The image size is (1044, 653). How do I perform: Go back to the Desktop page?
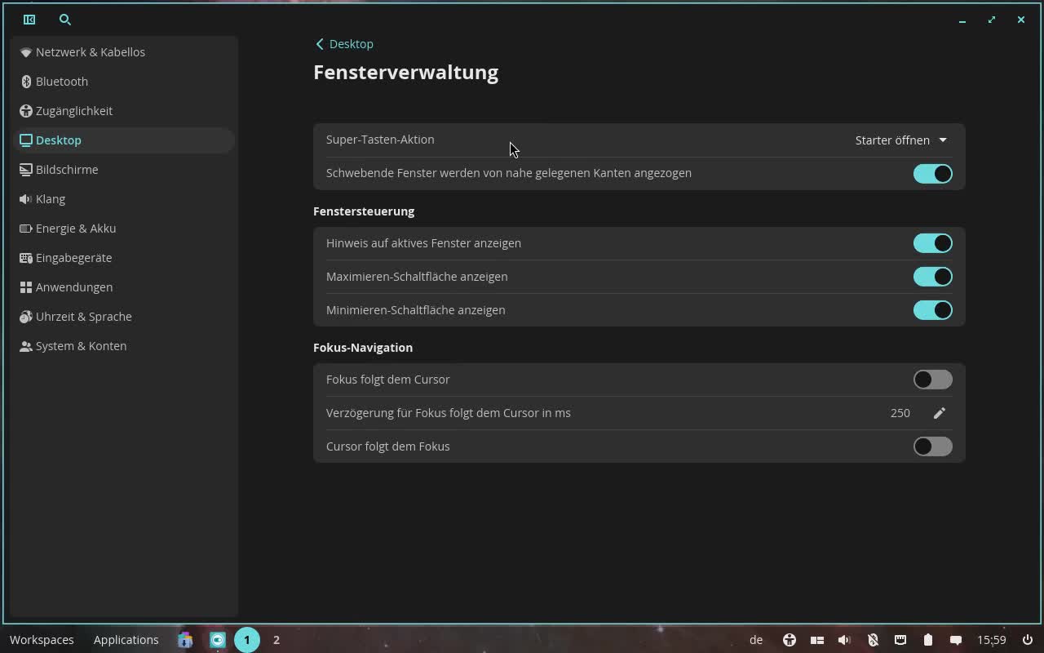[x=344, y=44]
